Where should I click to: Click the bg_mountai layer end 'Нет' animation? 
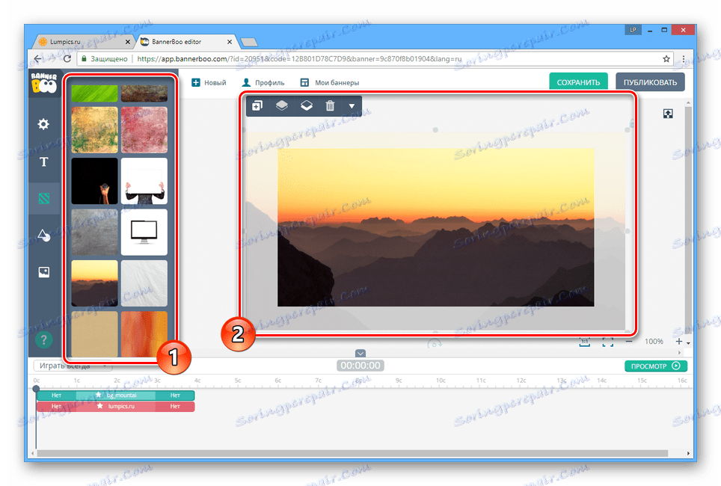(175, 396)
